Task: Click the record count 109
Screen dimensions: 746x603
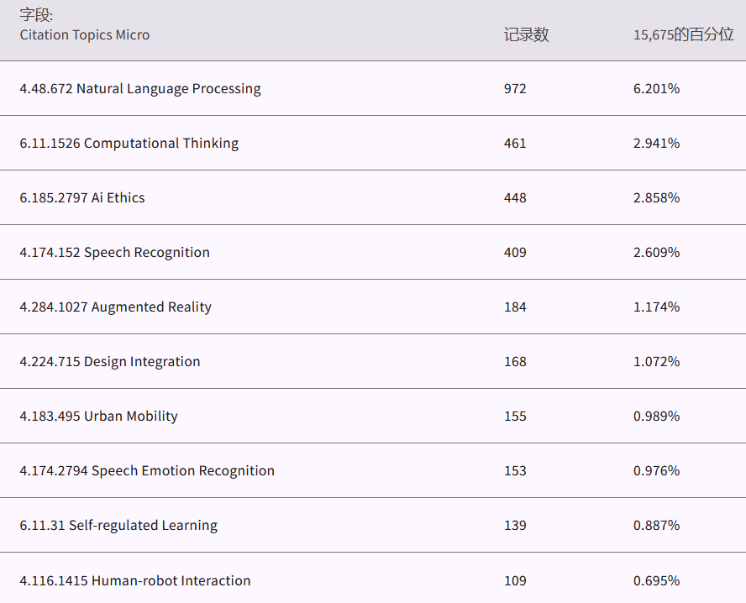Action: 515,580
